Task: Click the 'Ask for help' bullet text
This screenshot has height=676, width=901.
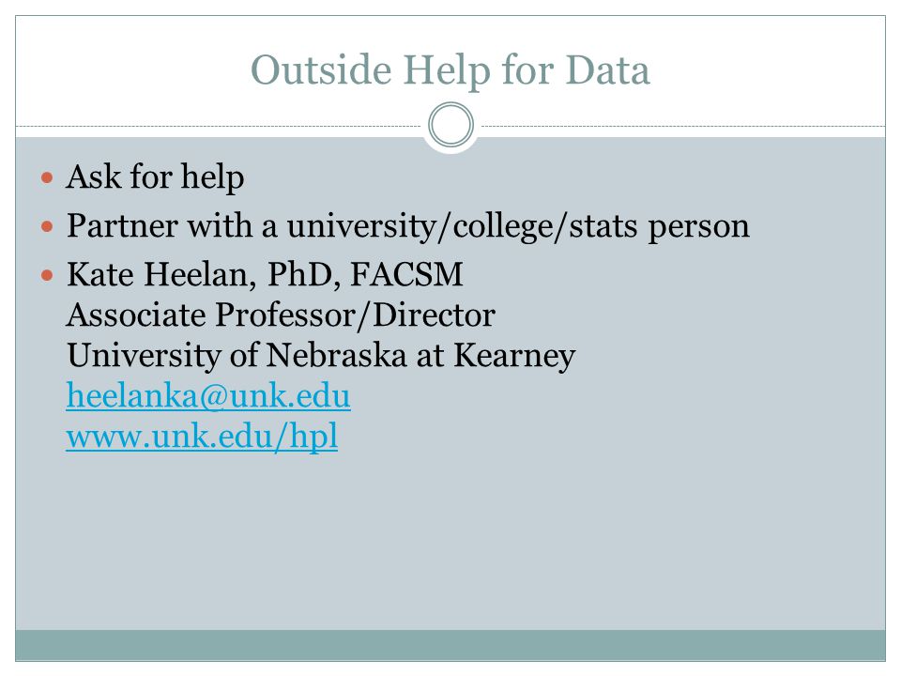Action: click(155, 177)
